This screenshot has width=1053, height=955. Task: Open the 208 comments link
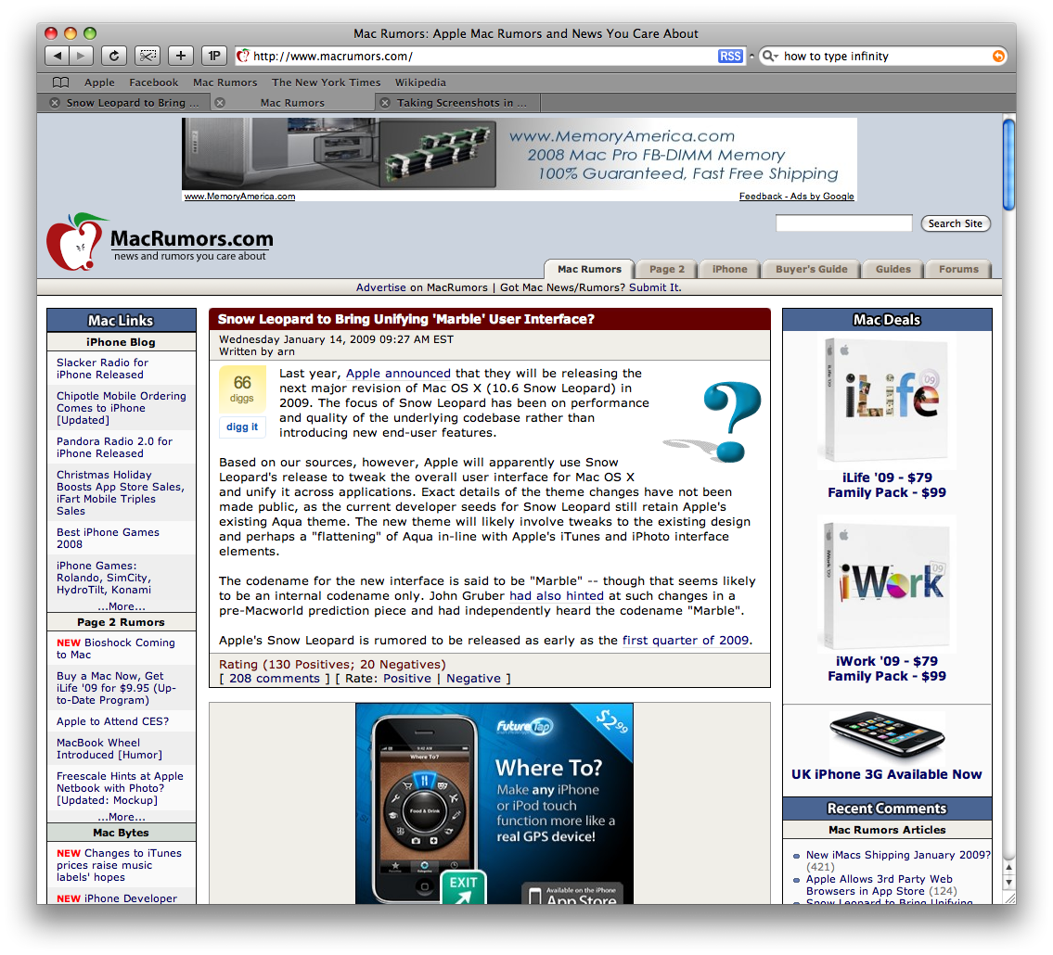275,679
